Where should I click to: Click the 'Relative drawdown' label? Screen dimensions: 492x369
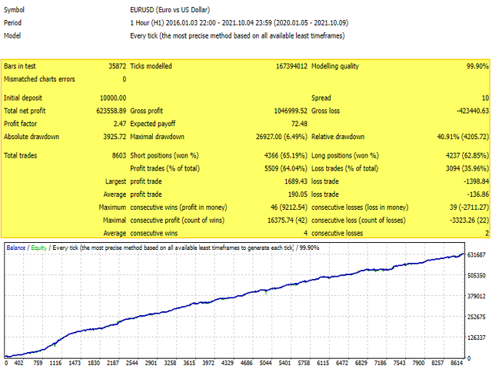pos(337,137)
